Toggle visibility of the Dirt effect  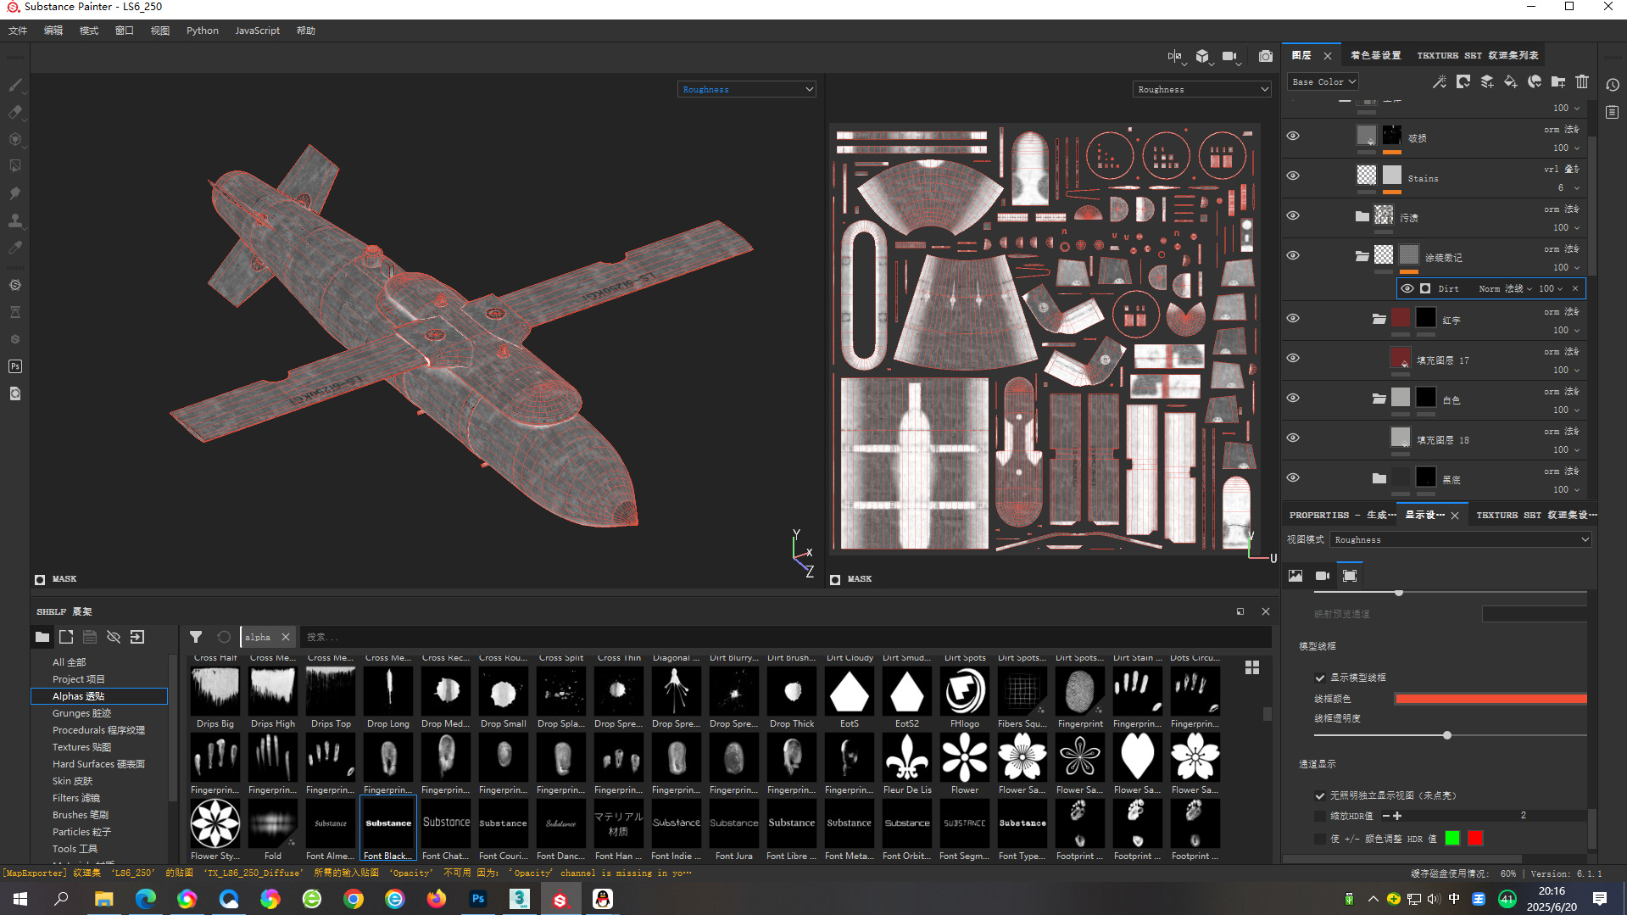[x=1407, y=288]
